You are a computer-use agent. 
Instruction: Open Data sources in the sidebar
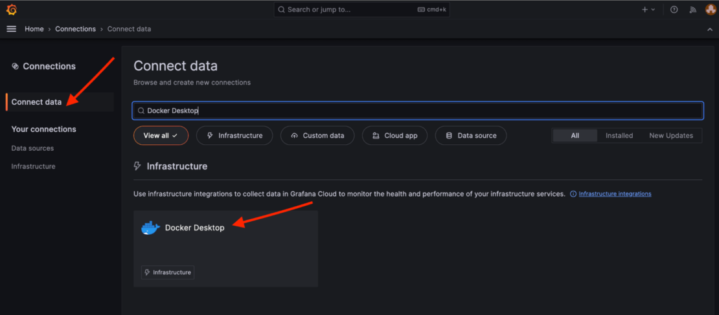coord(32,148)
